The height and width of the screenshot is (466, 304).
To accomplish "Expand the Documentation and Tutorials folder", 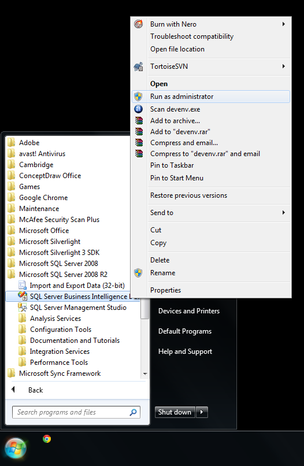I will pos(75,341).
